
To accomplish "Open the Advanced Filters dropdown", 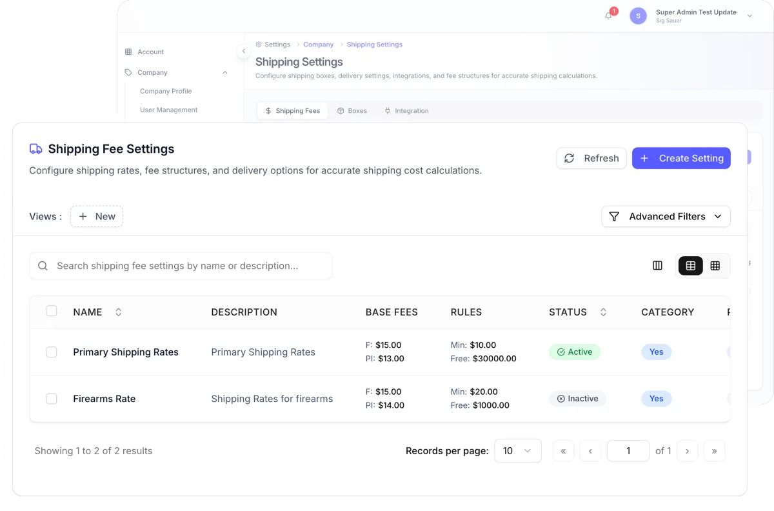I will point(666,217).
